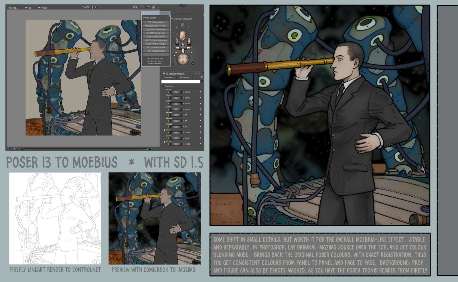This screenshot has width=458, height=282.
Task: Select the right hand camera icon
Action: [x=188, y=27]
